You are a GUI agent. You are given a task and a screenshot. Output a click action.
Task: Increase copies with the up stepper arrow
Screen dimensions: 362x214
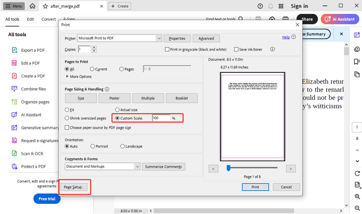94,48
